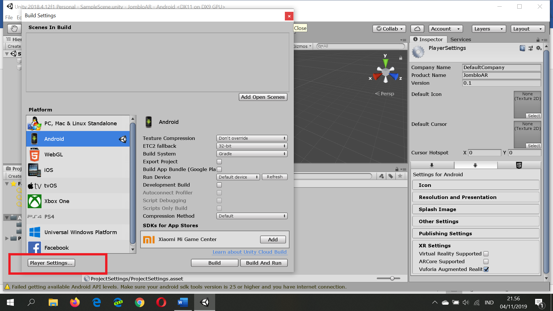Expand the Publishing Settings section

(x=476, y=234)
